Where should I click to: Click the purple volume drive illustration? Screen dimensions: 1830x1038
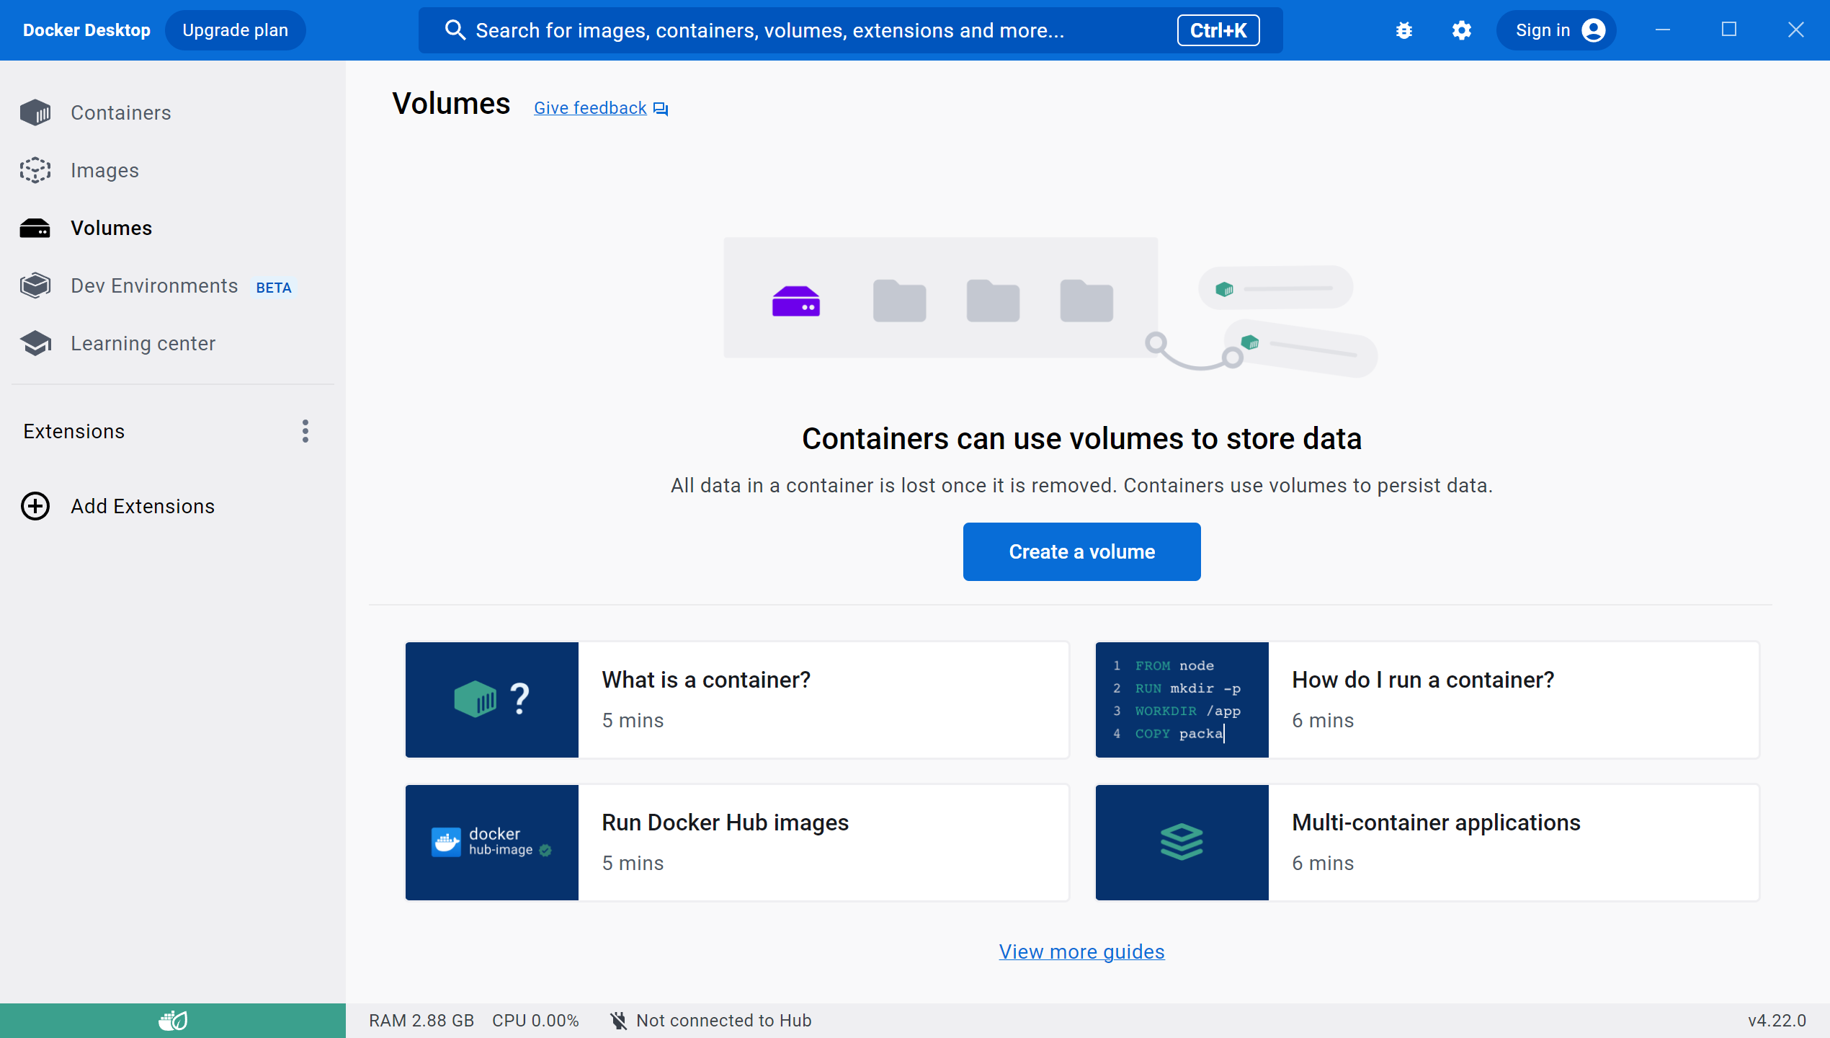[796, 301]
